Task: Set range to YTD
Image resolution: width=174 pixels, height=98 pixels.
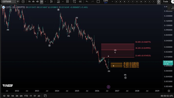Action: 26,96
